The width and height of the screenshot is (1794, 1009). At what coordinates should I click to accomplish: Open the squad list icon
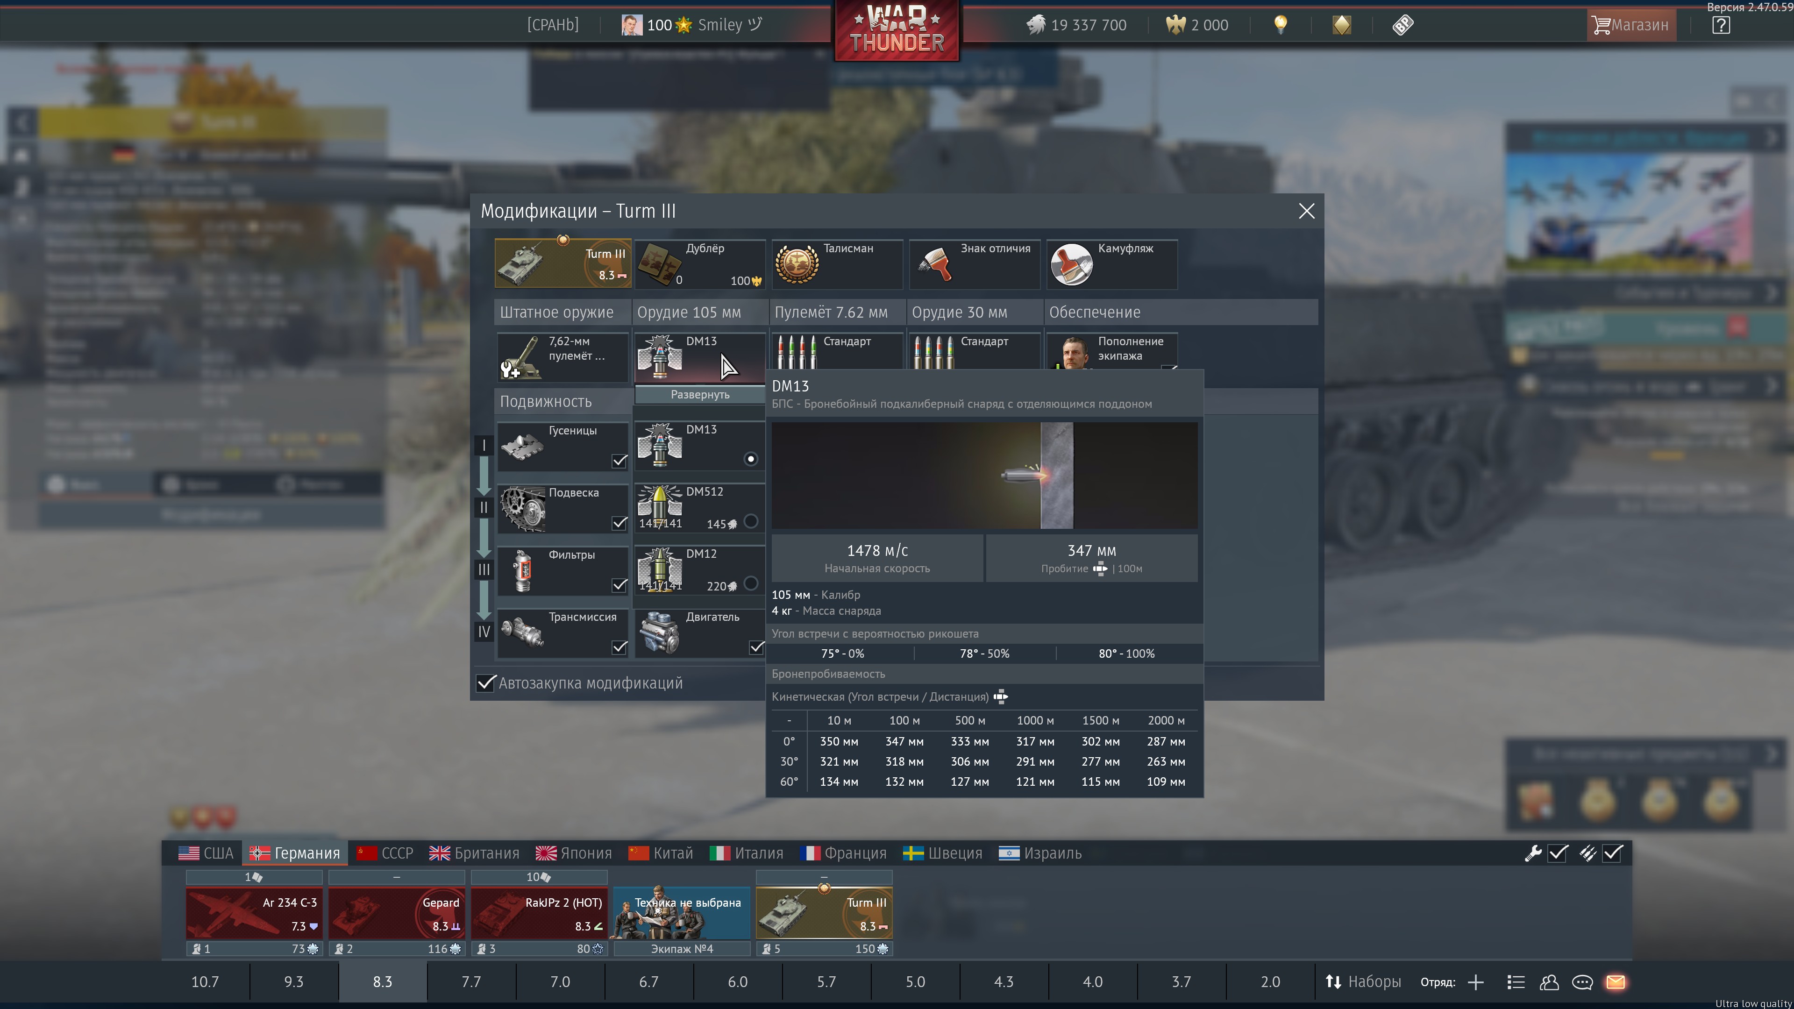tap(1516, 982)
